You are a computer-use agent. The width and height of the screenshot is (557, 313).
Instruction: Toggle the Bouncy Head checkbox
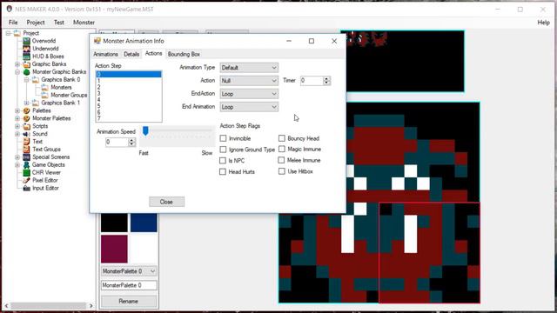point(282,138)
